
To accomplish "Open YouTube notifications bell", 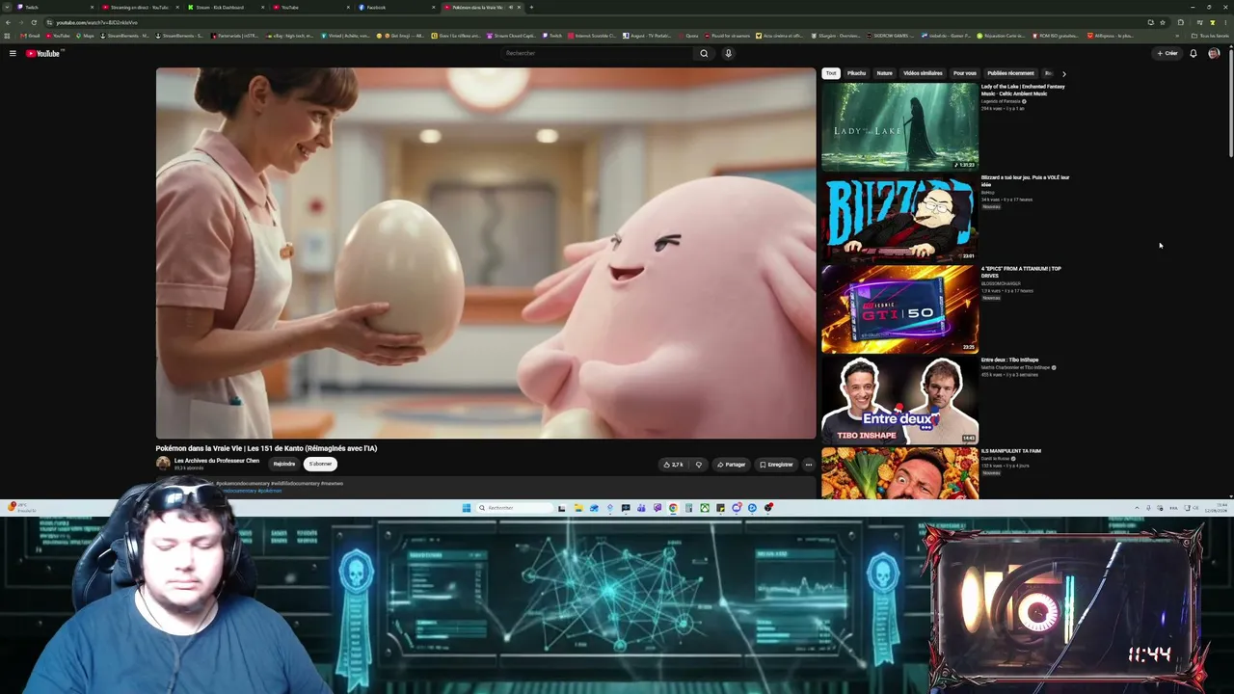I will pos(1193,54).
